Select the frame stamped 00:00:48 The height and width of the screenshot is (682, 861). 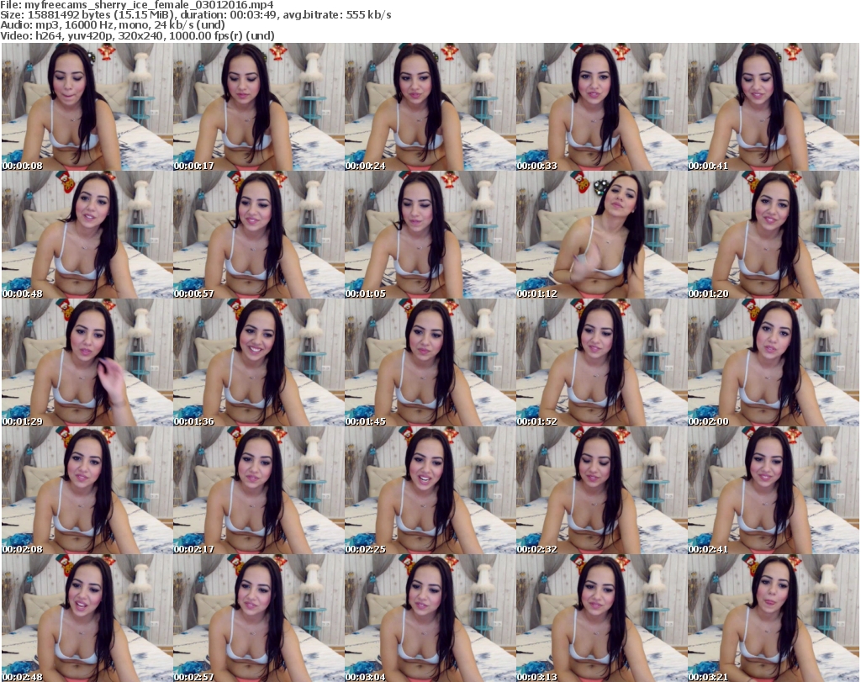[x=87, y=235]
